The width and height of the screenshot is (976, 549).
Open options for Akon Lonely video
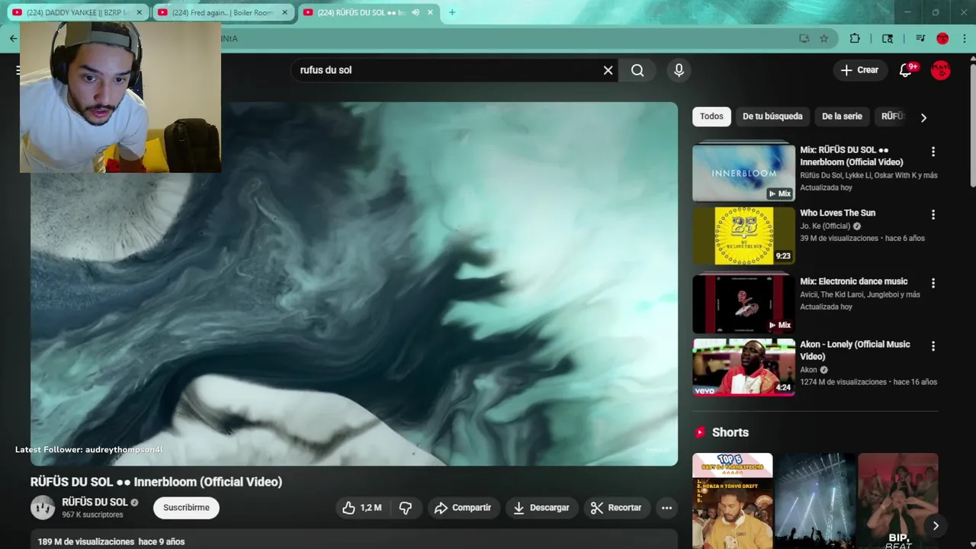(933, 346)
